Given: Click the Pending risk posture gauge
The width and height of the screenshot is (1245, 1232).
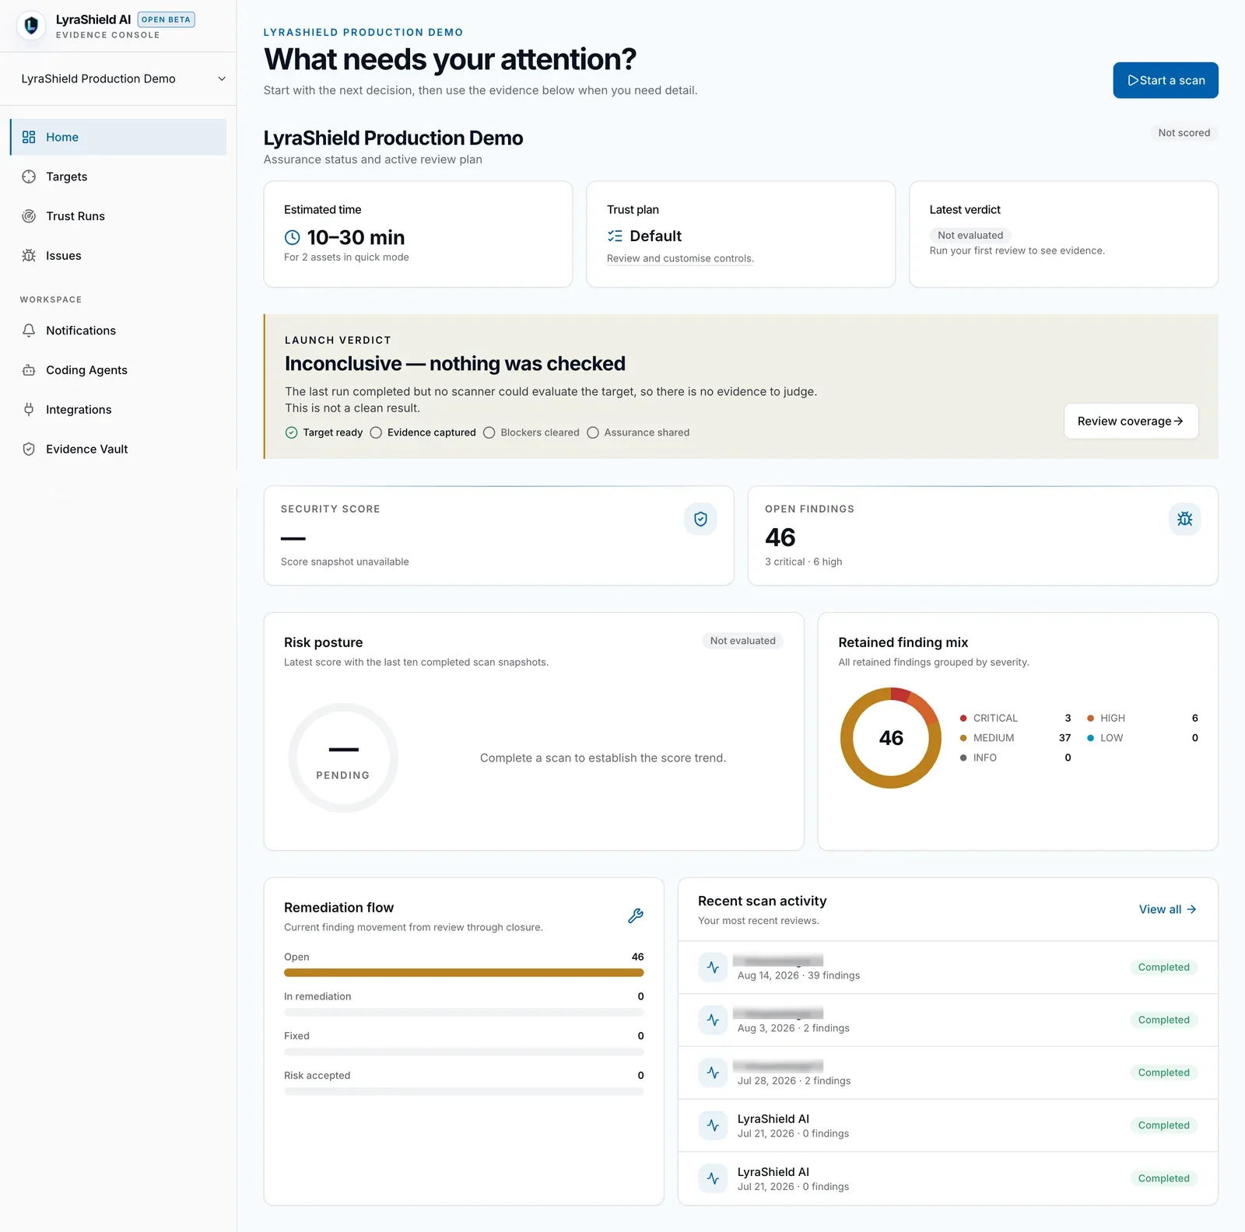Looking at the screenshot, I should pyautogui.click(x=343, y=758).
